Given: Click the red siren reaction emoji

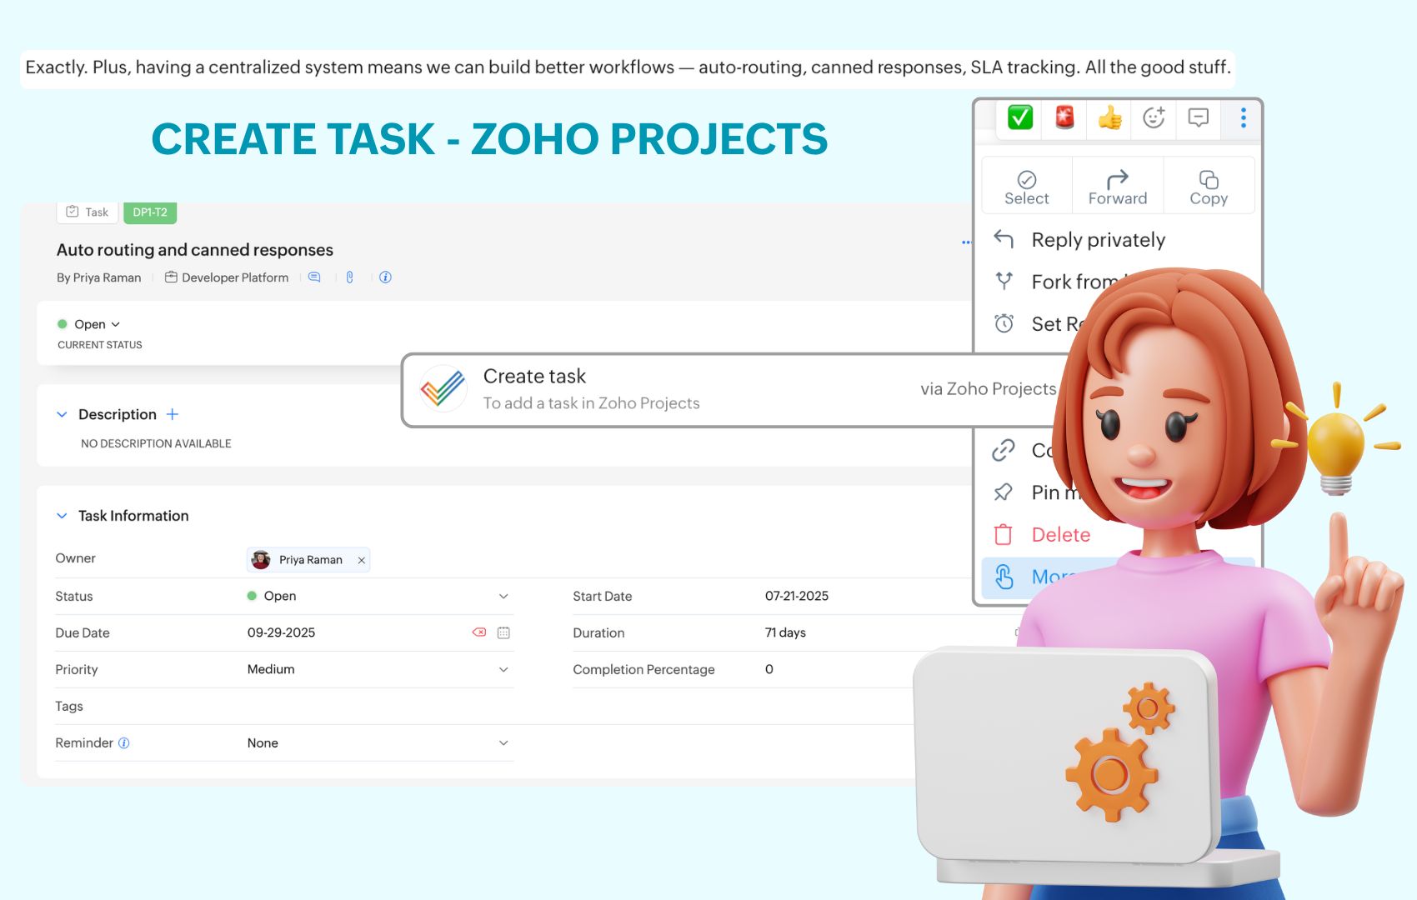Looking at the screenshot, I should click(x=1064, y=117).
